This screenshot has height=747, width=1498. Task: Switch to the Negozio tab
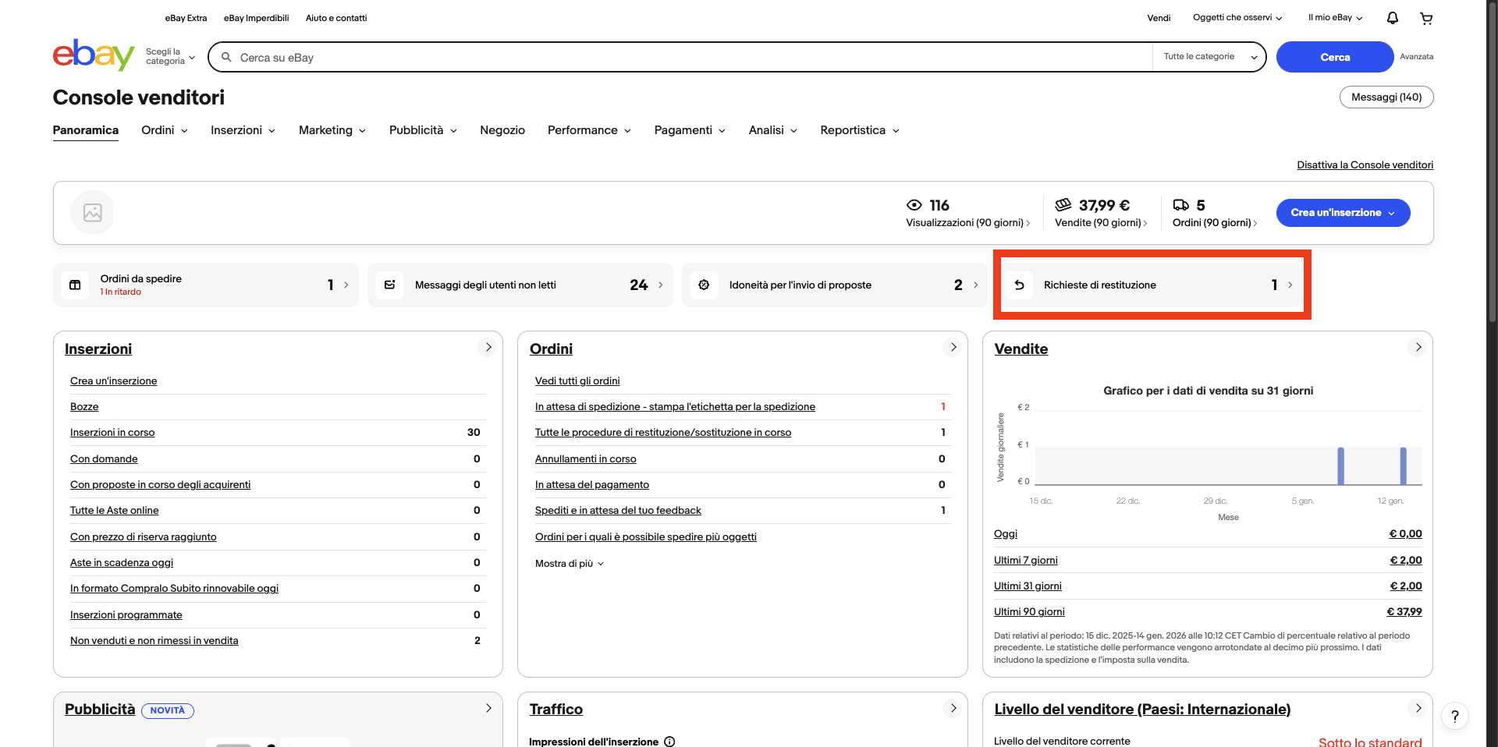[x=502, y=130]
